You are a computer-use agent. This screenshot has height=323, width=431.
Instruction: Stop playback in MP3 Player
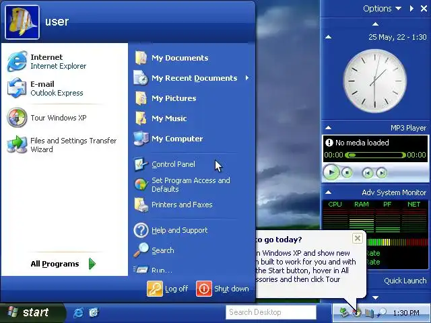(347, 173)
